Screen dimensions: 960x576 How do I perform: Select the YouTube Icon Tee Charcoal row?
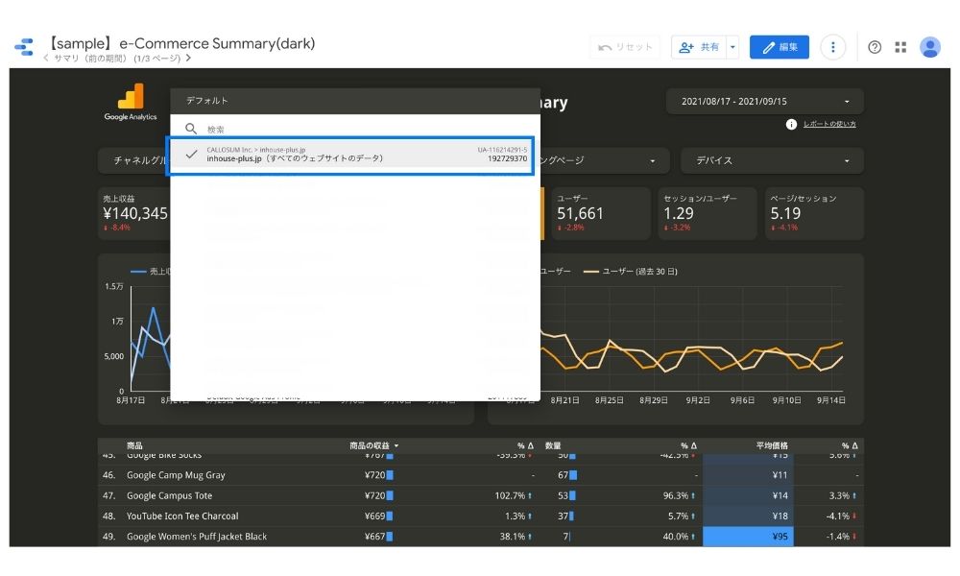pos(481,516)
